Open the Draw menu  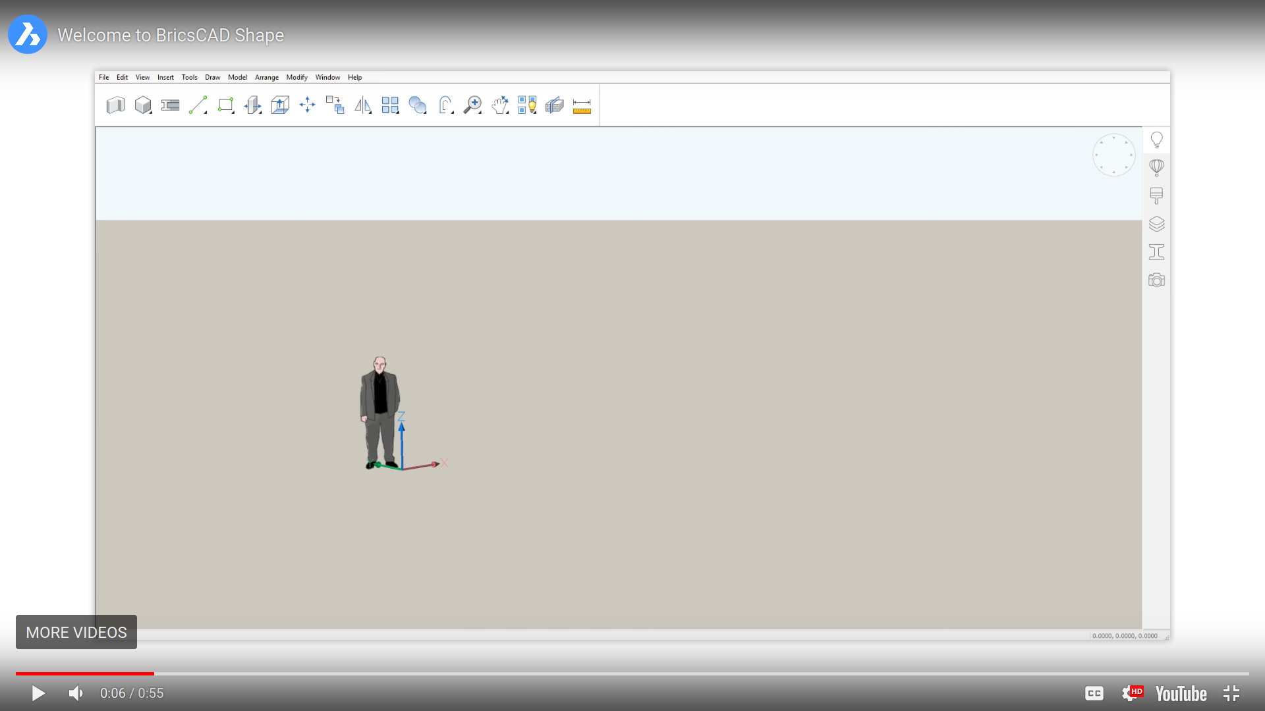pyautogui.click(x=212, y=78)
